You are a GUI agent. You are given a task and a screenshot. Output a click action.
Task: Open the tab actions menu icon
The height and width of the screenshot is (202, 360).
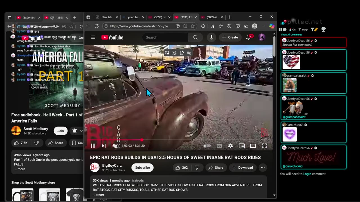click(x=88, y=17)
